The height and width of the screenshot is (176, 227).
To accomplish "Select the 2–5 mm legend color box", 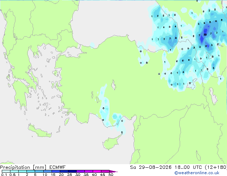I will [31, 171].
